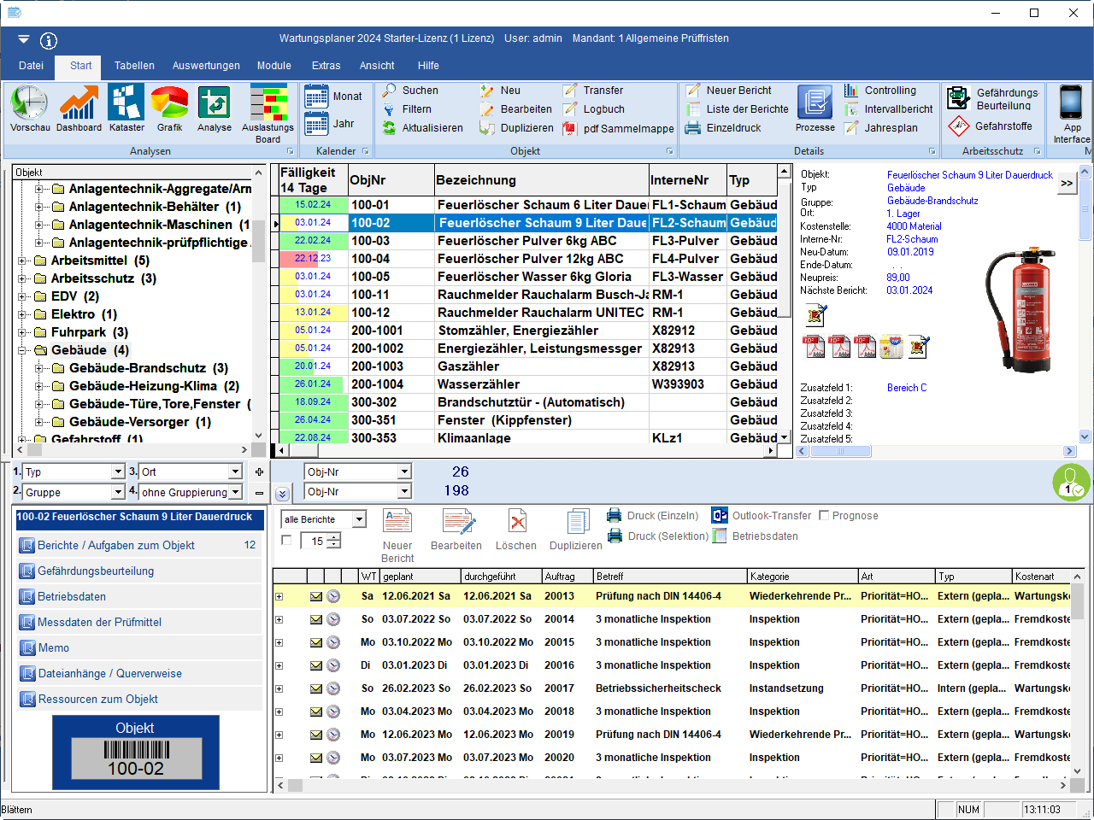This screenshot has width=1094, height=820.
Task: Click Aktualisieren to refresh objects
Action: coord(423,127)
